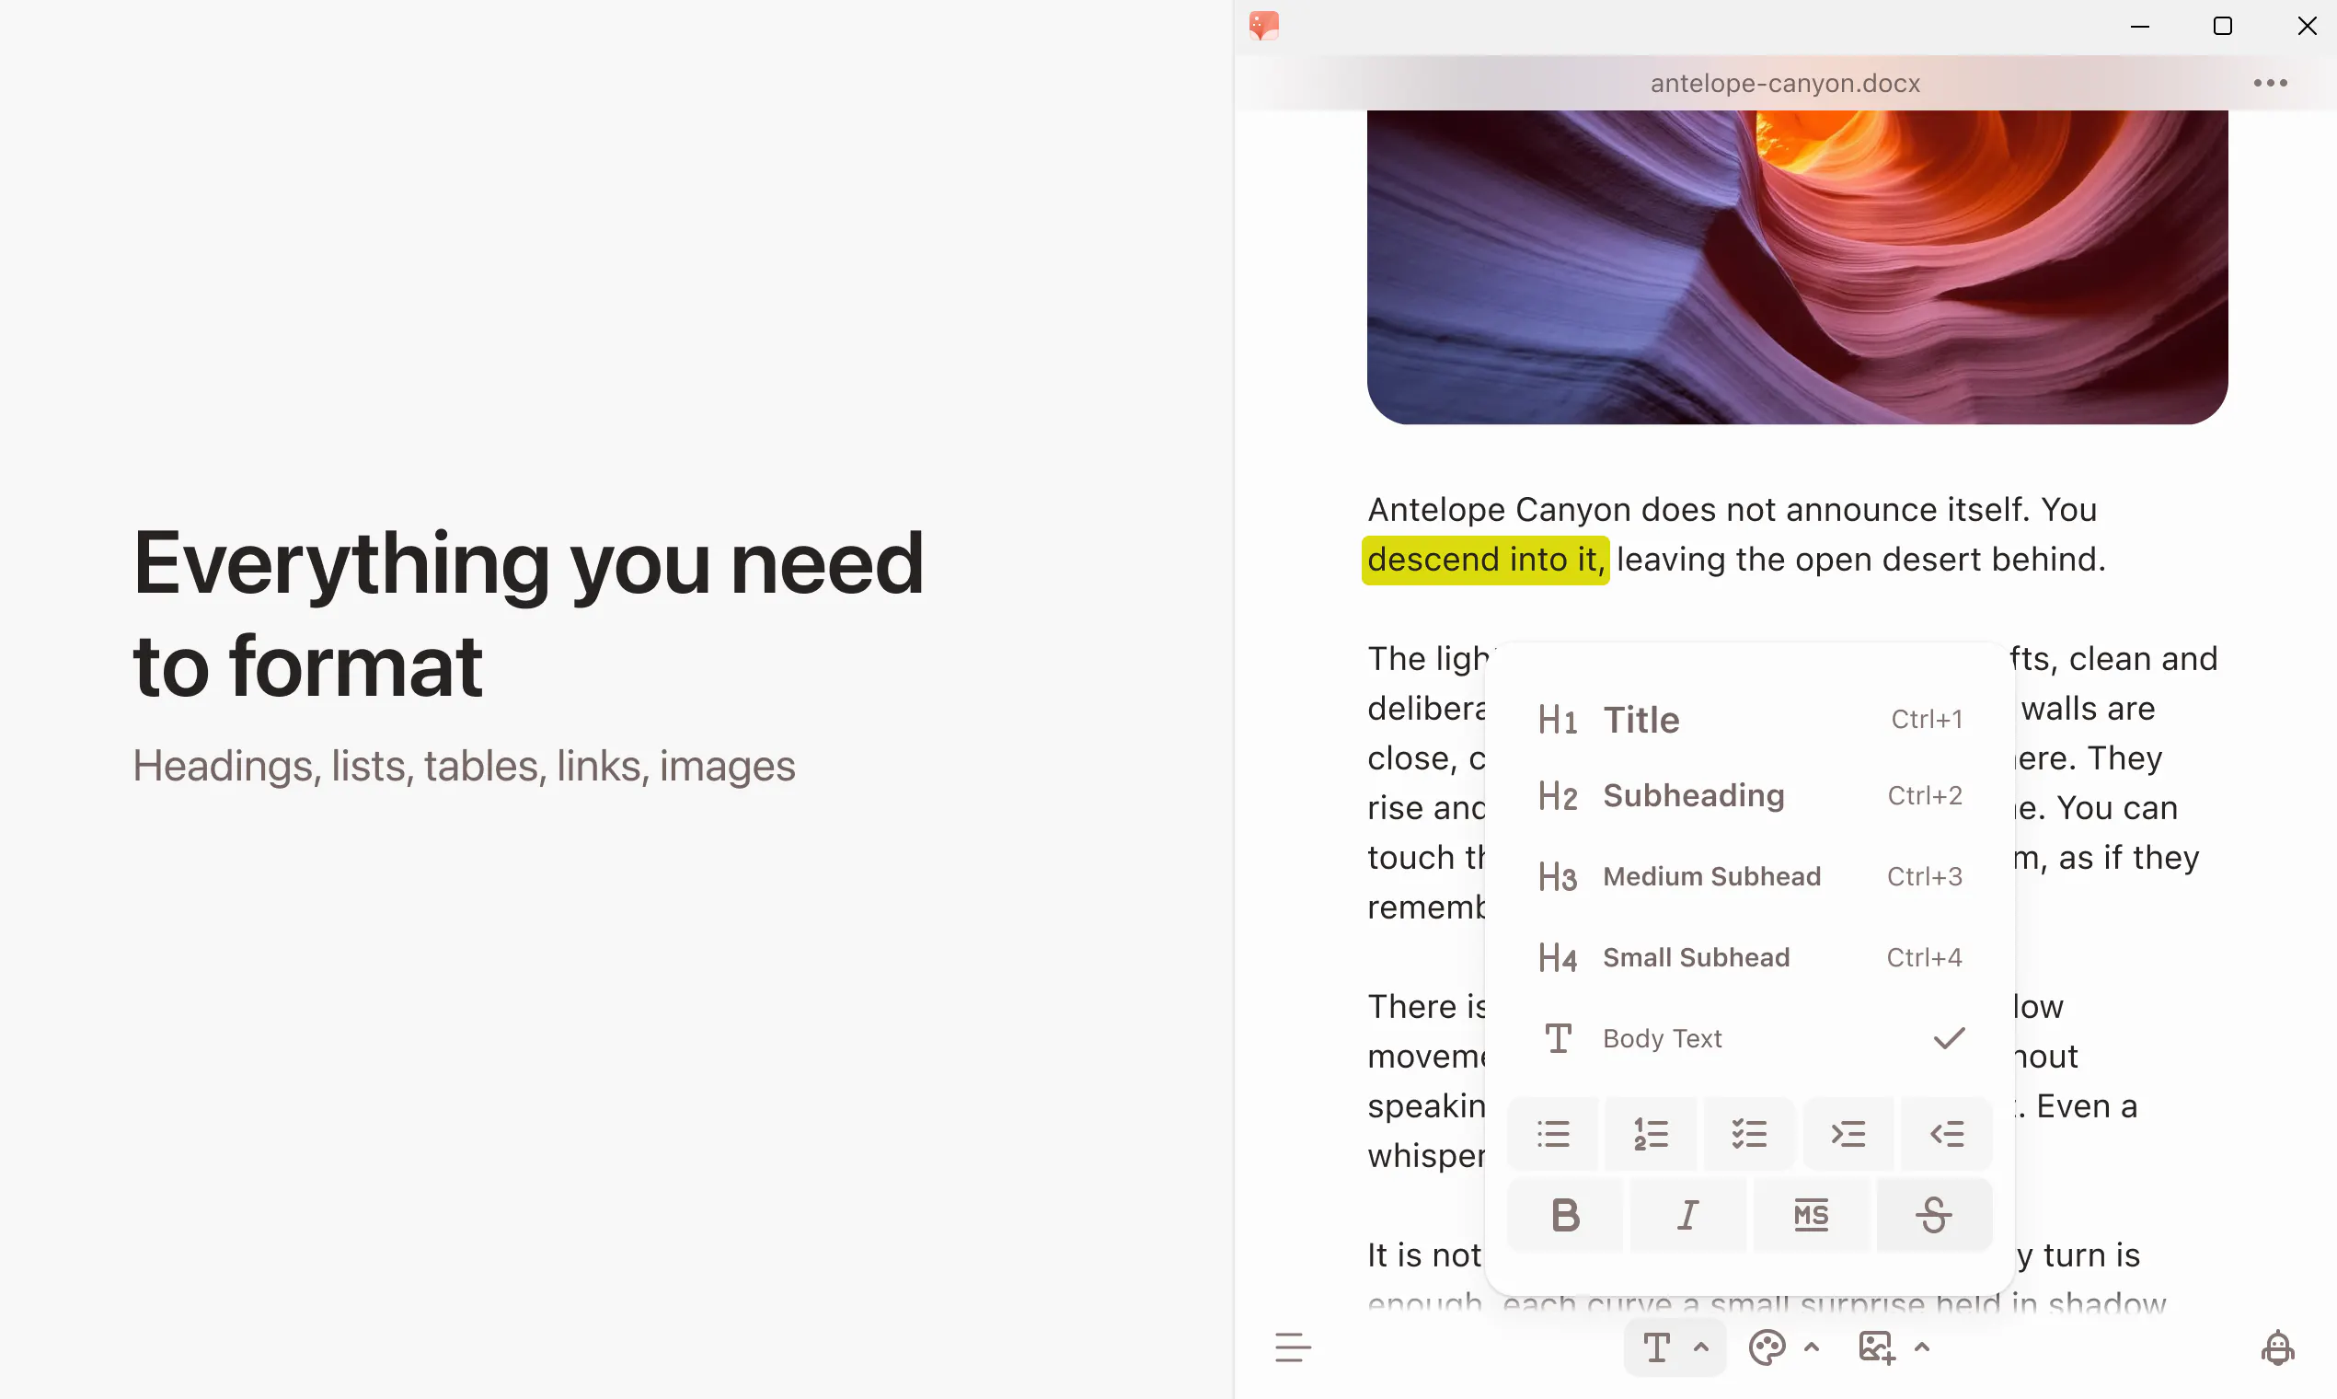Click the insert image icon
Screen dimensions: 2337x1399
coord(1876,1348)
